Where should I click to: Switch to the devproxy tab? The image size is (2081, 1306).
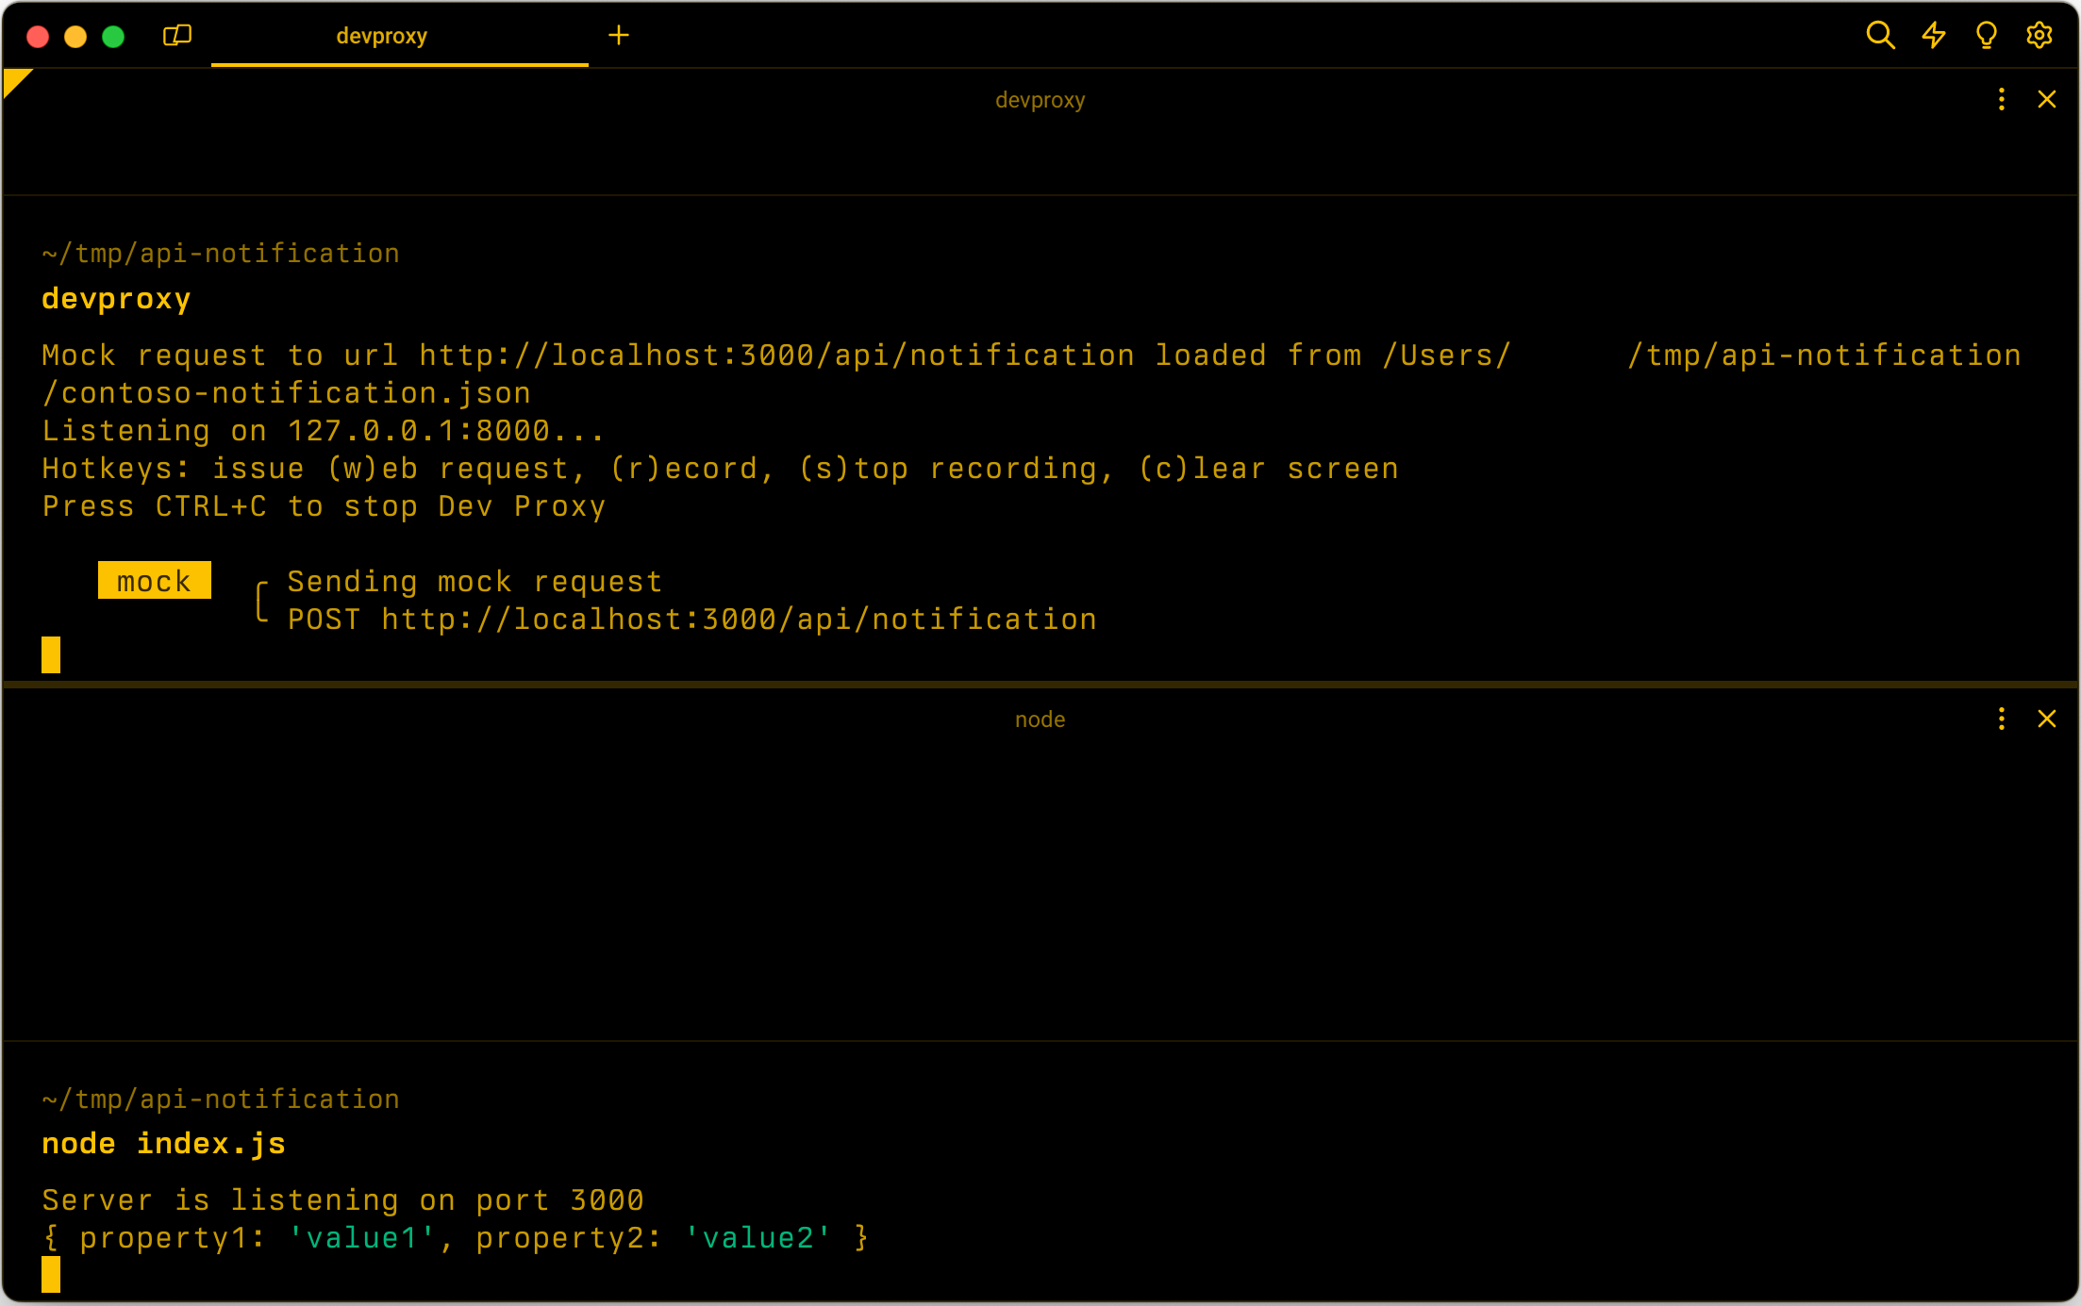point(382,36)
